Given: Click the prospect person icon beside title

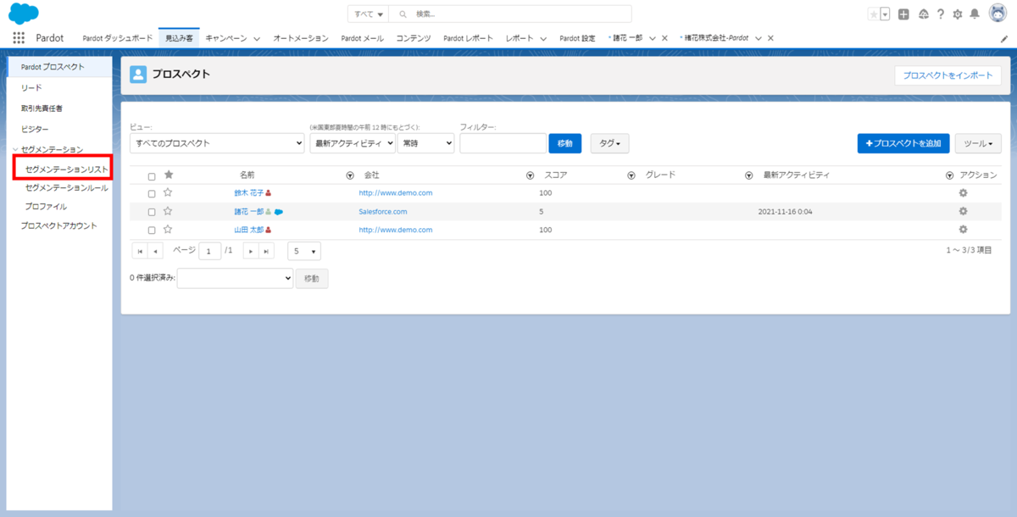Looking at the screenshot, I should pyautogui.click(x=138, y=75).
